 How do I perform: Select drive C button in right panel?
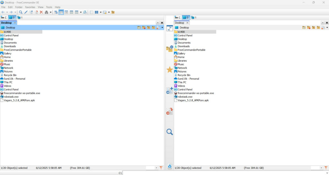coord(178,17)
